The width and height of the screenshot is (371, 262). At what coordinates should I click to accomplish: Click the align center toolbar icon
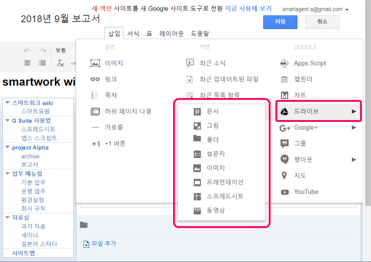27,63
